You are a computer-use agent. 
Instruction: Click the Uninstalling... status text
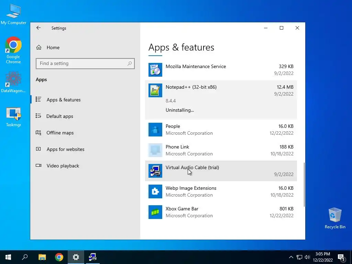tap(180, 110)
